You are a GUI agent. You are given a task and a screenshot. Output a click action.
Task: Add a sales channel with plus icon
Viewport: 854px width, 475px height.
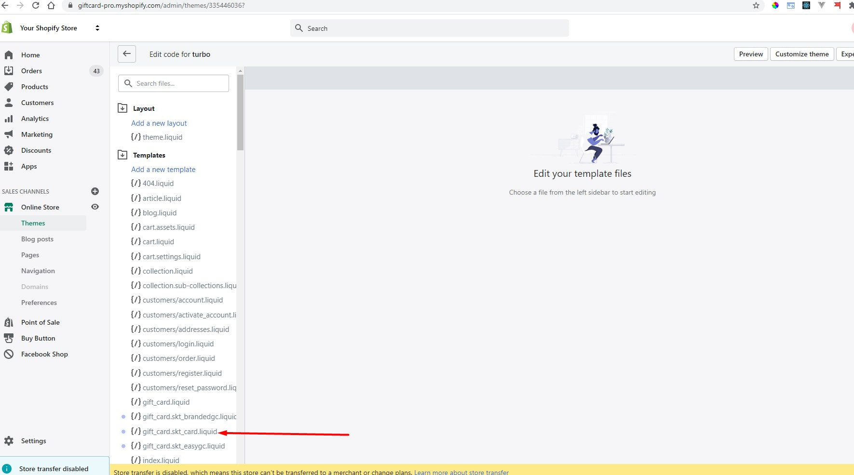point(95,191)
